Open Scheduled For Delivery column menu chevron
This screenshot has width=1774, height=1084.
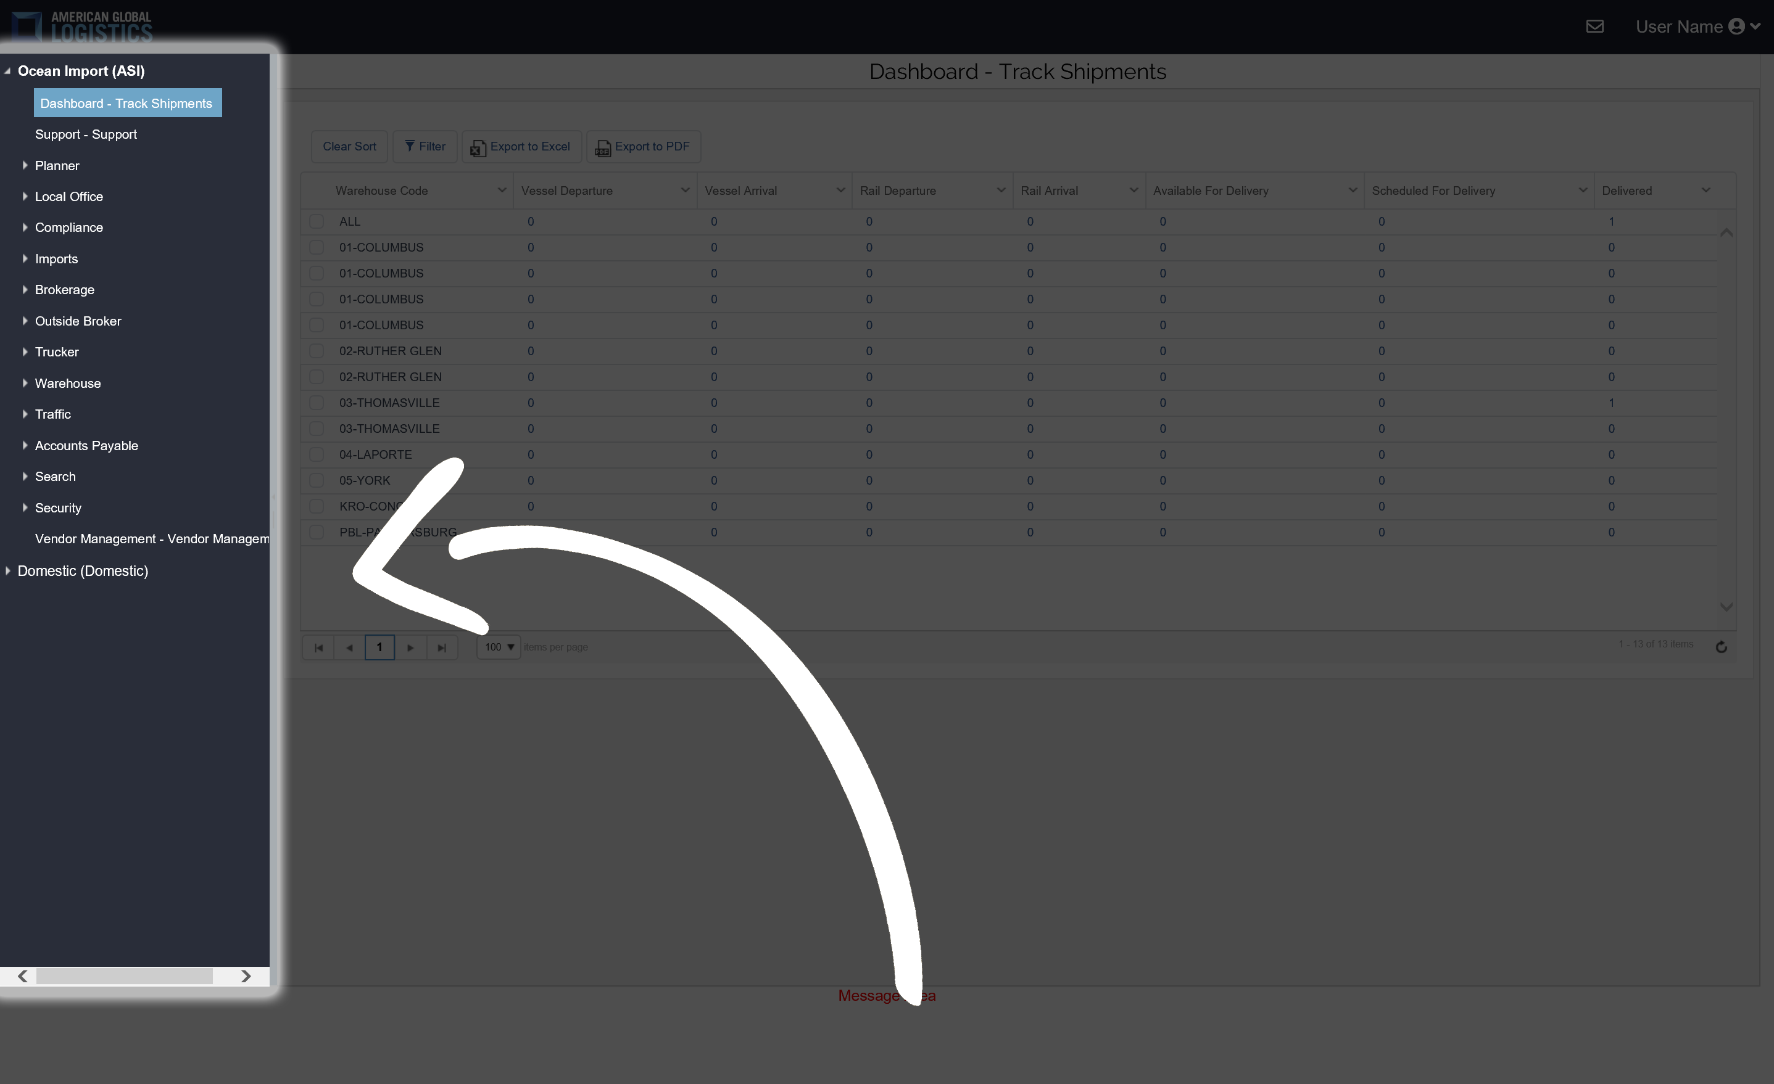(1583, 191)
